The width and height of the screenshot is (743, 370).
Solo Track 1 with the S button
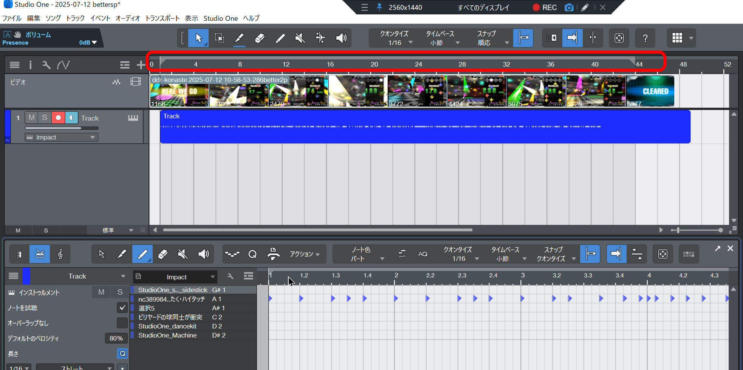(45, 118)
